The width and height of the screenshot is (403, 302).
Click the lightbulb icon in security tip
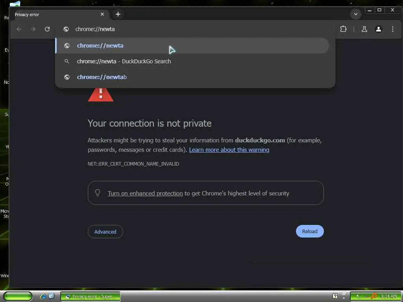98,193
